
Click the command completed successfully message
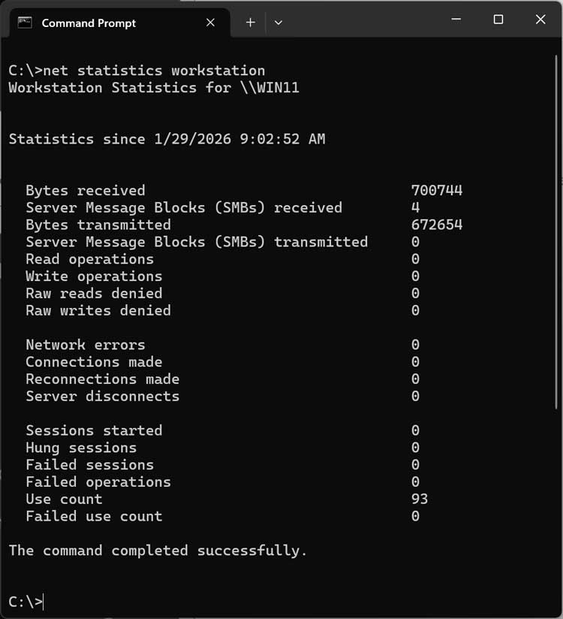(x=156, y=551)
